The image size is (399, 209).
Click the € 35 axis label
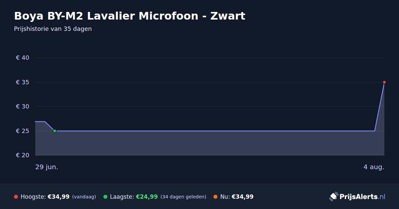[x=23, y=82]
